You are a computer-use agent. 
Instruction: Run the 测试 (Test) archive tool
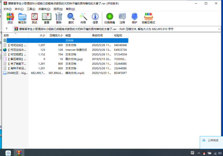[x=35, y=18]
